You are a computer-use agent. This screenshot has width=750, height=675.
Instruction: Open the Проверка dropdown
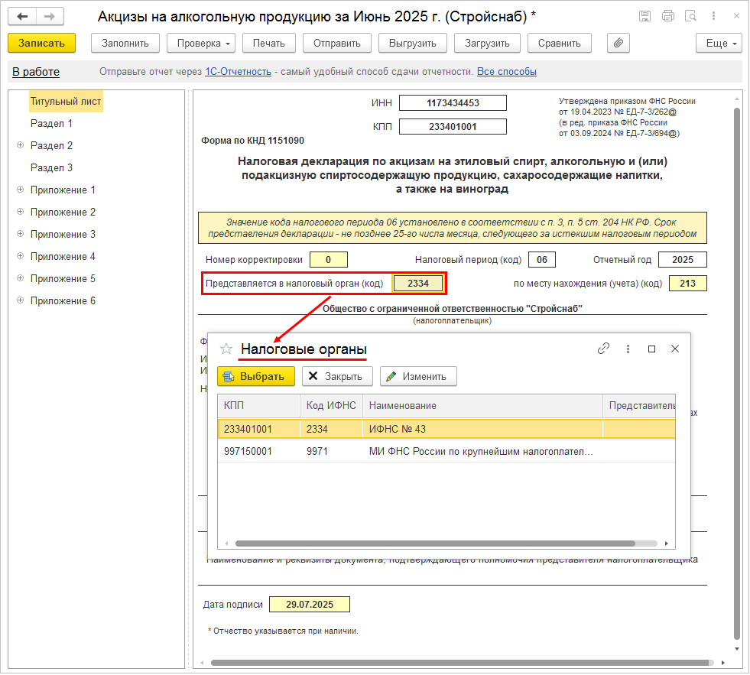tap(200, 44)
